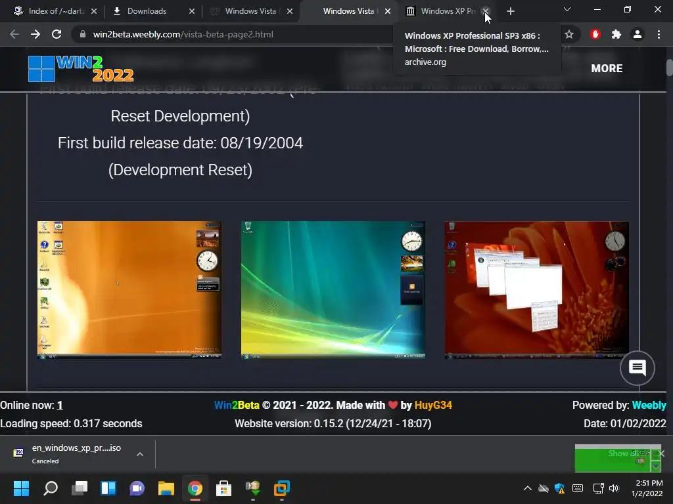Open the Extensions puzzle icon
This screenshot has width=673, height=504.
coord(616,34)
